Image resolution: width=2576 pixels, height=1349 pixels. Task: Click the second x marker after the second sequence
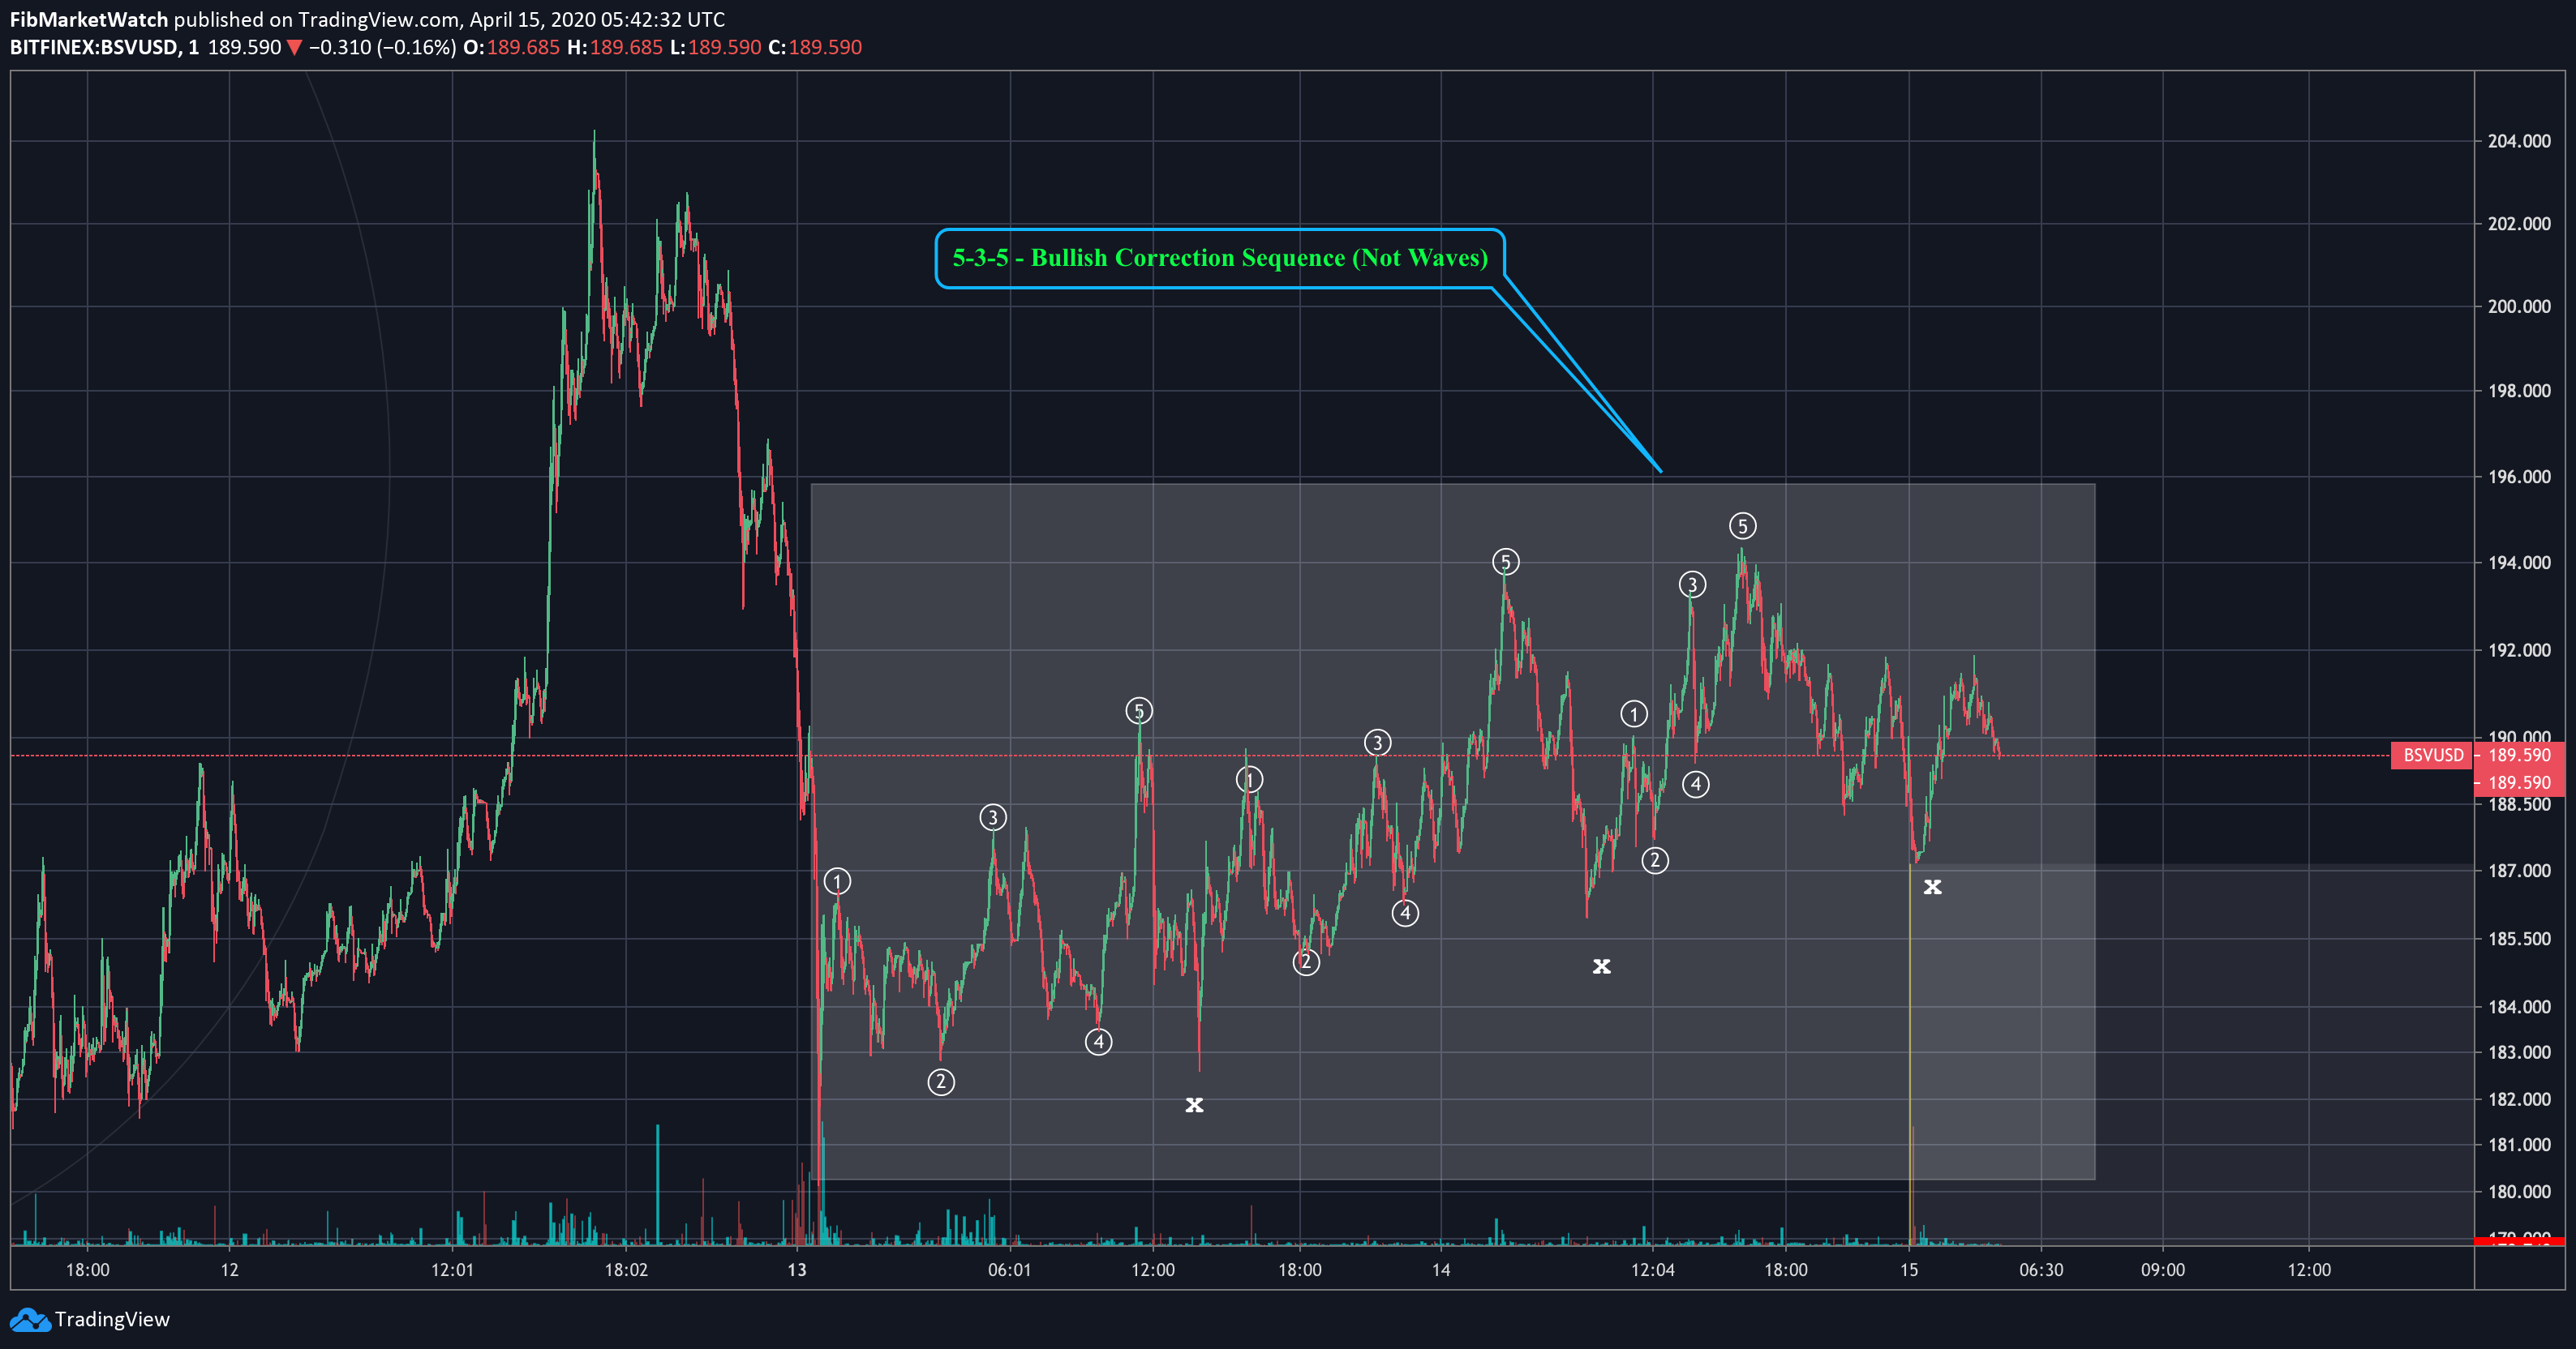pyautogui.click(x=1602, y=966)
